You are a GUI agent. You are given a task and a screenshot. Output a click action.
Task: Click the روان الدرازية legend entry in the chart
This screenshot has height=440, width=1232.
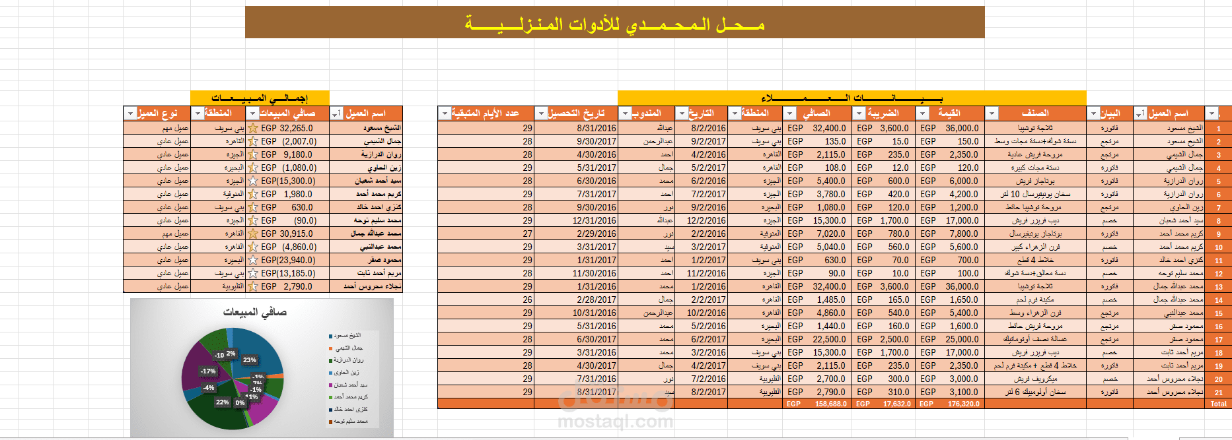click(x=346, y=360)
